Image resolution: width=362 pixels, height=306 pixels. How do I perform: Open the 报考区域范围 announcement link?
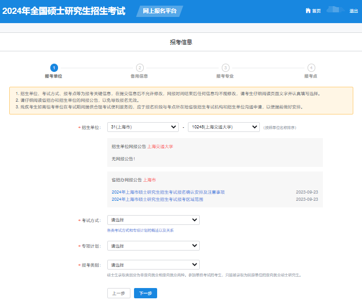157,199
